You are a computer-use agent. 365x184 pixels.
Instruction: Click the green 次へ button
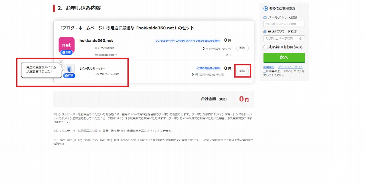284,58
